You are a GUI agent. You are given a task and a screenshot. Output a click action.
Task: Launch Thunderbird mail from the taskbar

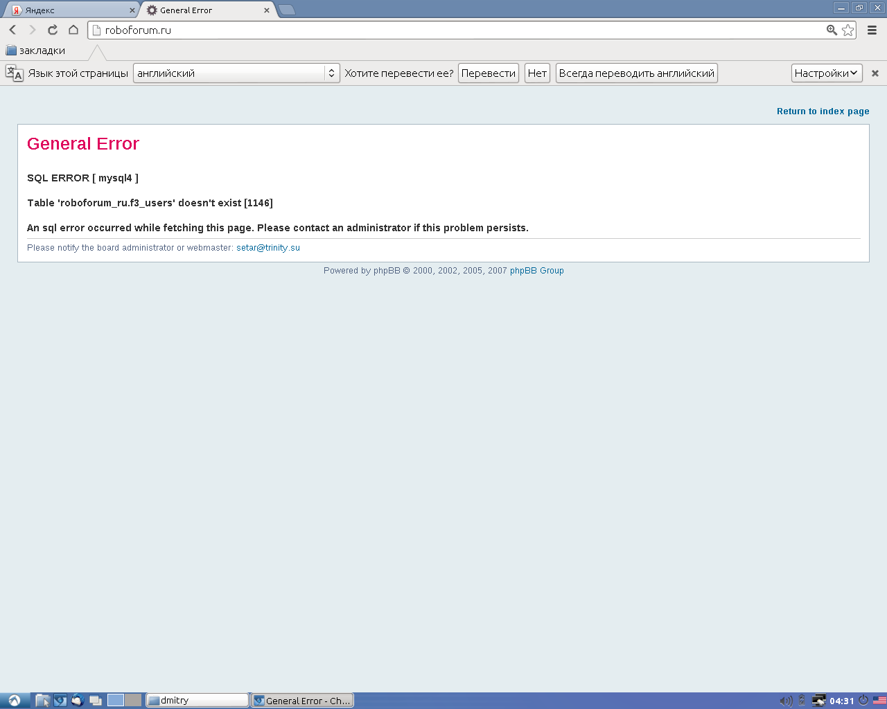78,701
